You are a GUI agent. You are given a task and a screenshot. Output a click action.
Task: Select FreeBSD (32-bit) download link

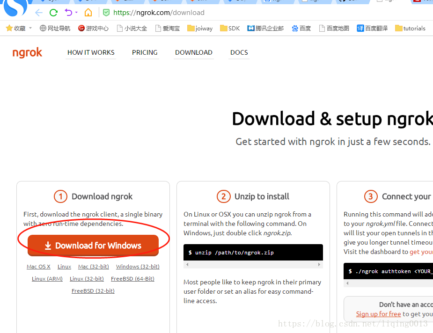93,291
